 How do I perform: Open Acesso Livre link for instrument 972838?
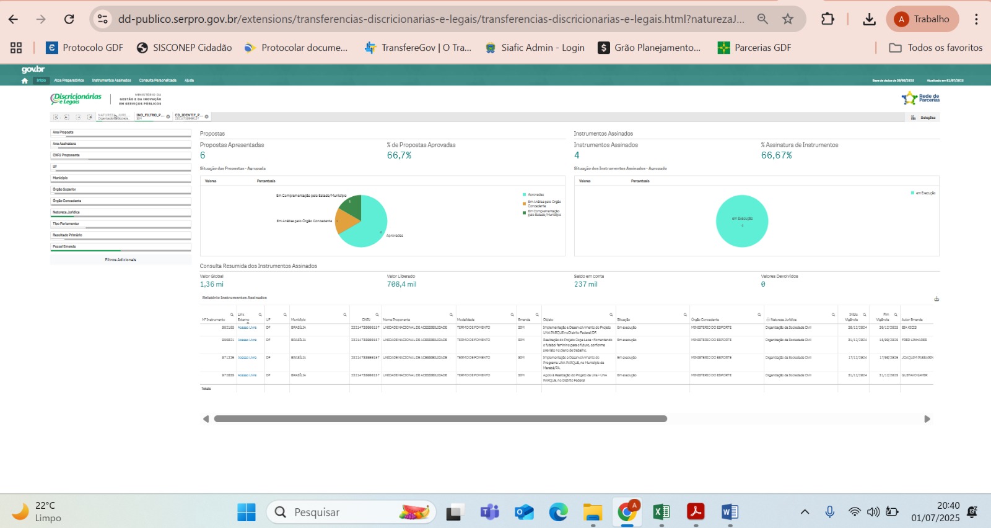pos(247,375)
